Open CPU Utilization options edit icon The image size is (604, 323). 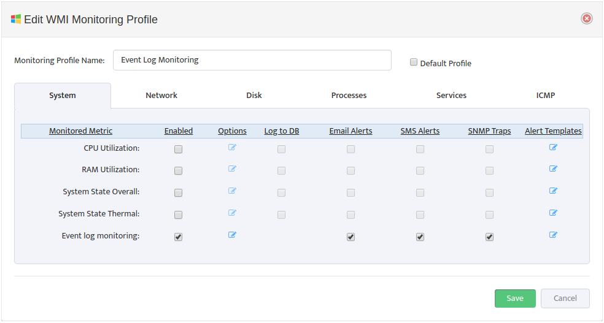point(232,147)
